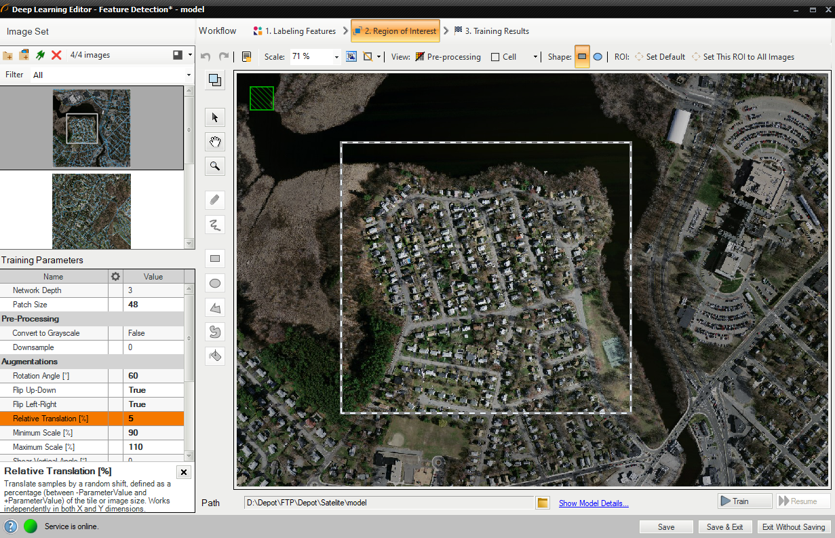Open the Scale percentage dropdown

336,57
